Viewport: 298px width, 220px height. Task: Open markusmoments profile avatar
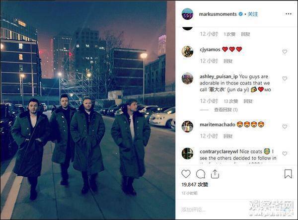(x=187, y=14)
